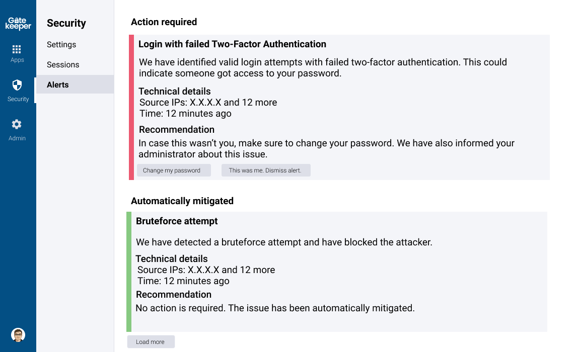The width and height of the screenshot is (580, 352).
Task: Open the Apps grid icon
Action: tap(17, 49)
